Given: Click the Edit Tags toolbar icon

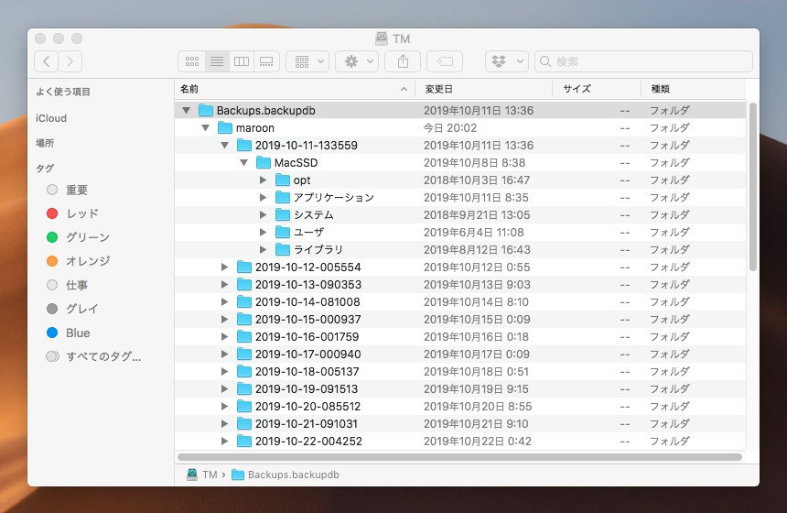Looking at the screenshot, I should [445, 61].
